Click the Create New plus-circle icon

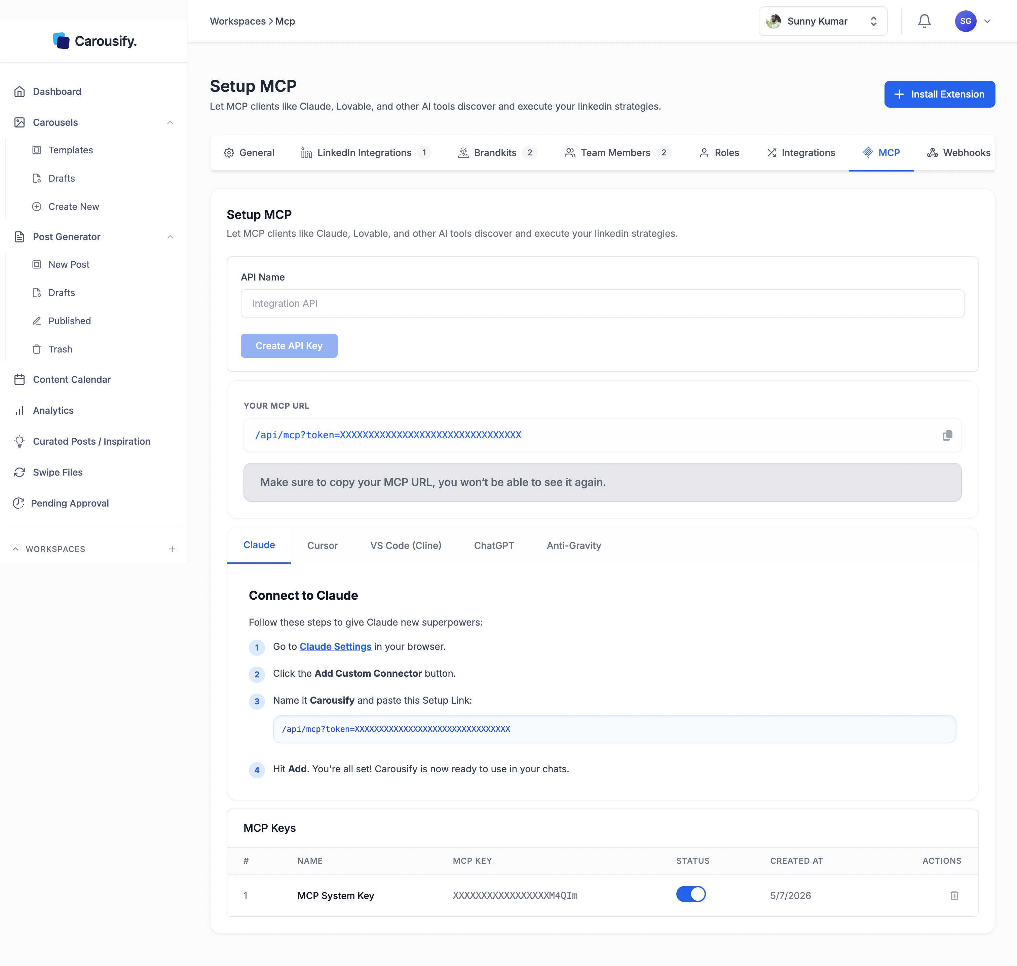coord(37,207)
